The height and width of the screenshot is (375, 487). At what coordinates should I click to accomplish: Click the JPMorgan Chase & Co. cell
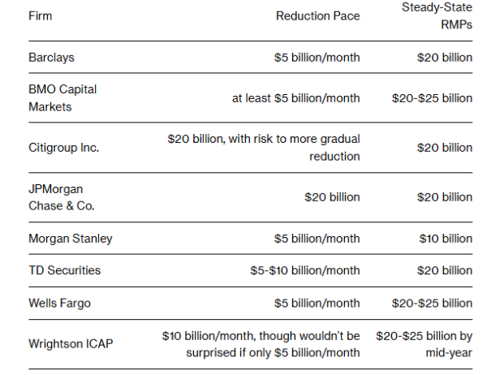[62, 197]
